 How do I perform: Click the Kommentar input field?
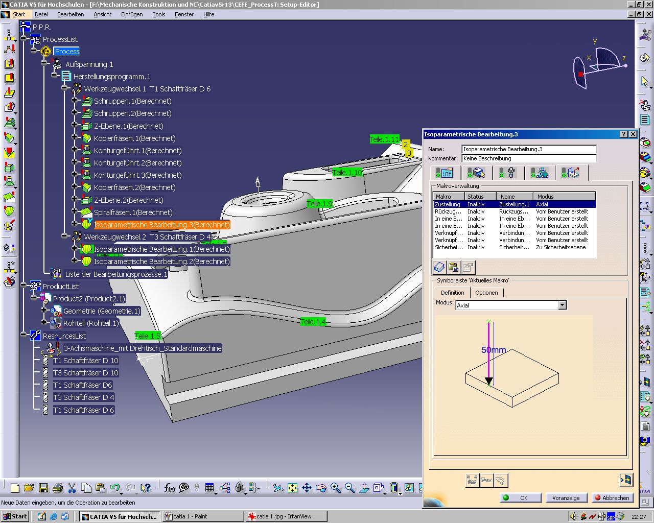[529, 158]
